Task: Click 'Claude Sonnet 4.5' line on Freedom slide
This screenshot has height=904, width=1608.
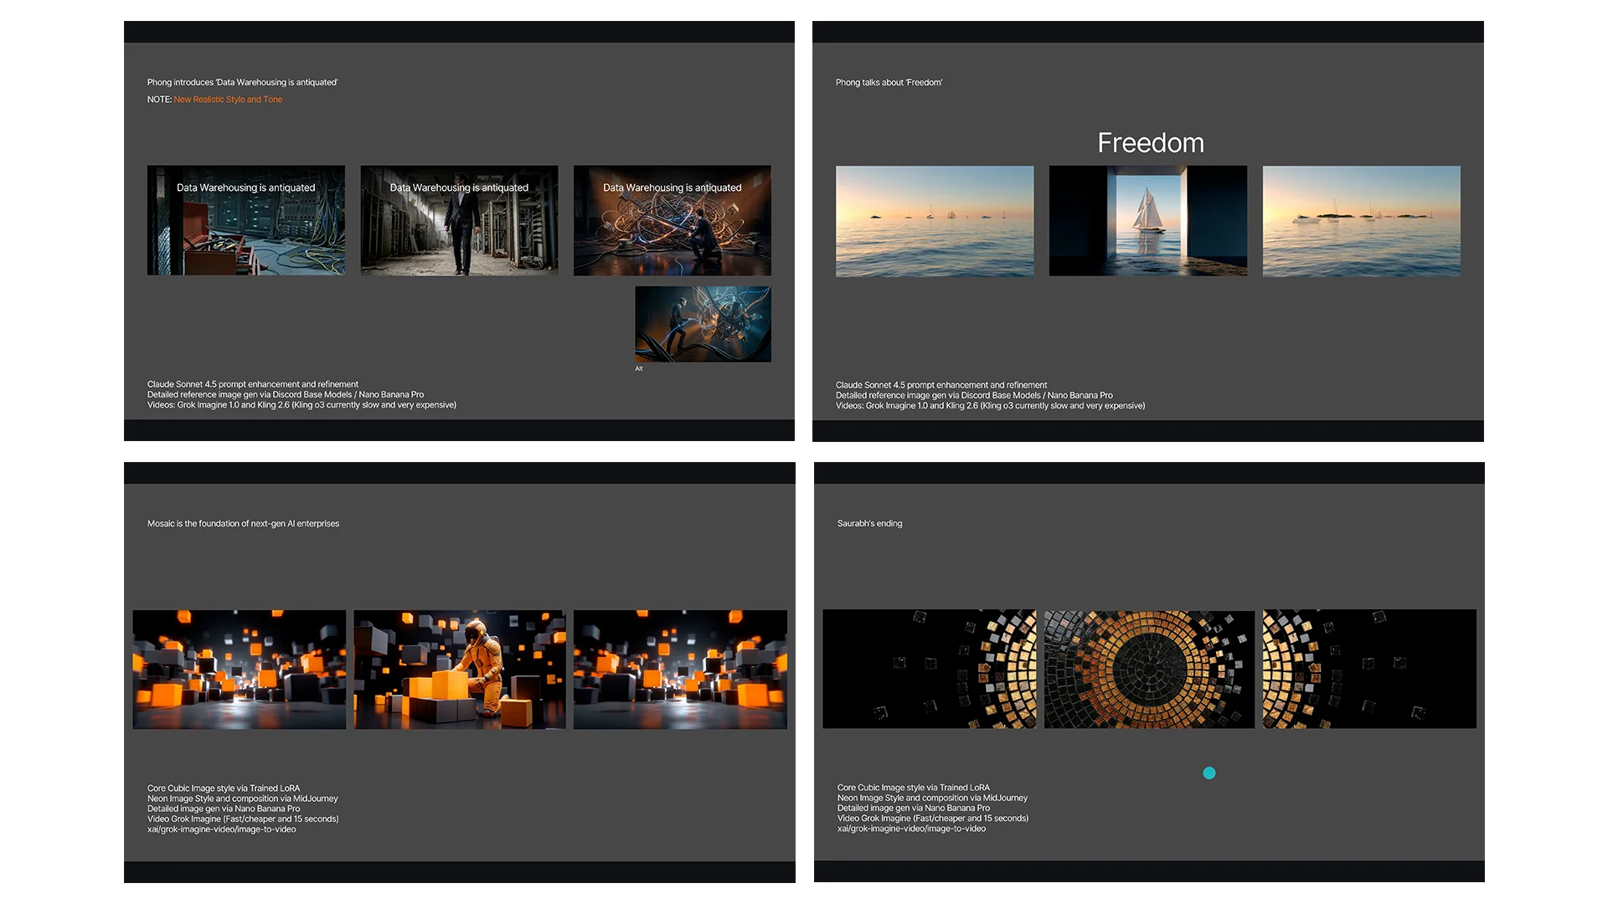Action: tap(941, 385)
